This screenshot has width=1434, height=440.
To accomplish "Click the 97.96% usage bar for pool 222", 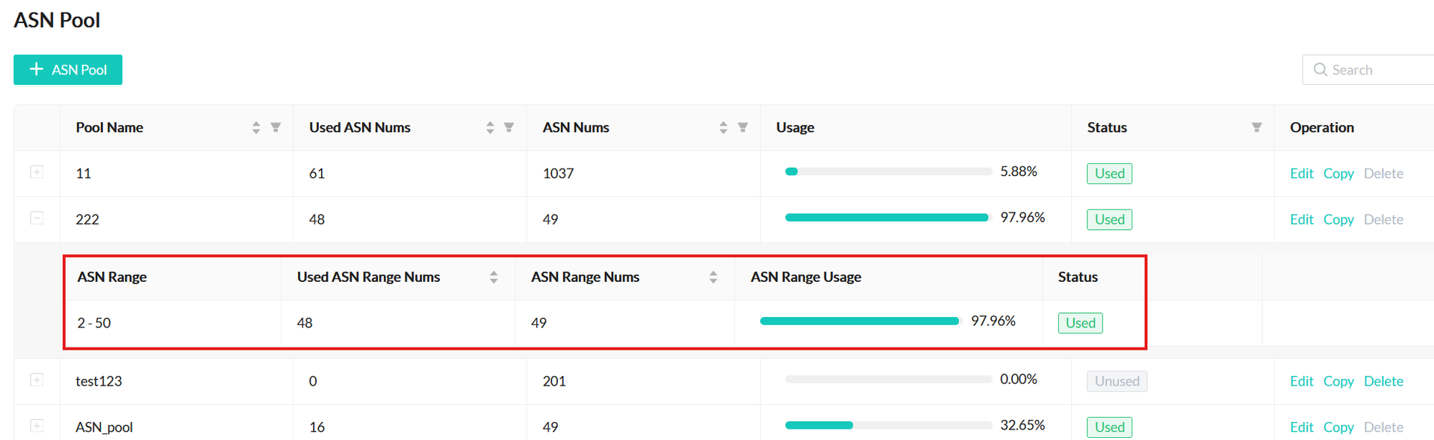I will point(887,218).
